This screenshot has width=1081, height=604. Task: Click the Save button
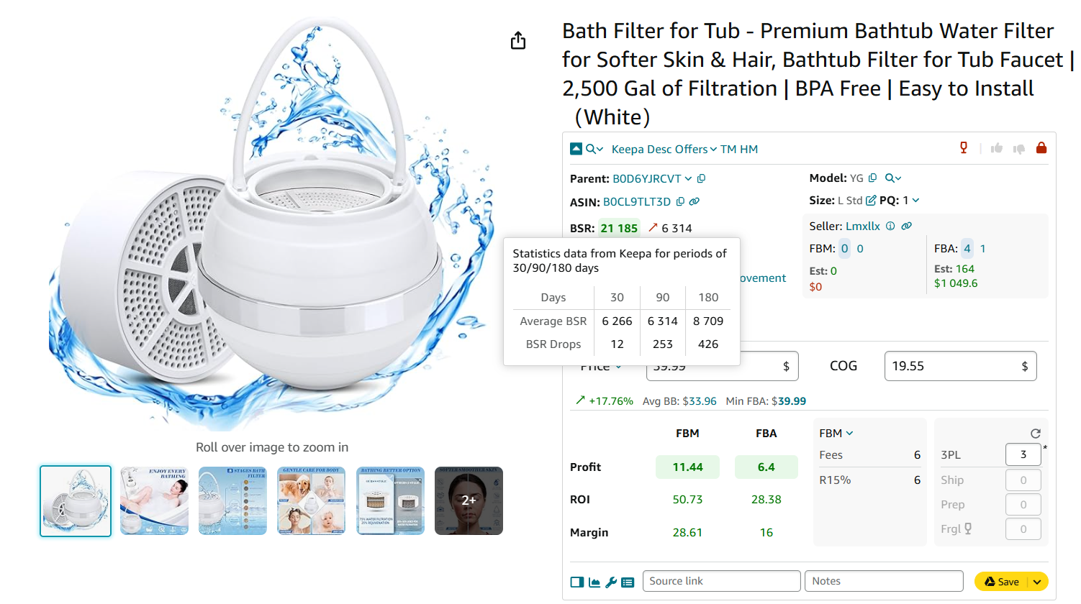tap(1002, 582)
